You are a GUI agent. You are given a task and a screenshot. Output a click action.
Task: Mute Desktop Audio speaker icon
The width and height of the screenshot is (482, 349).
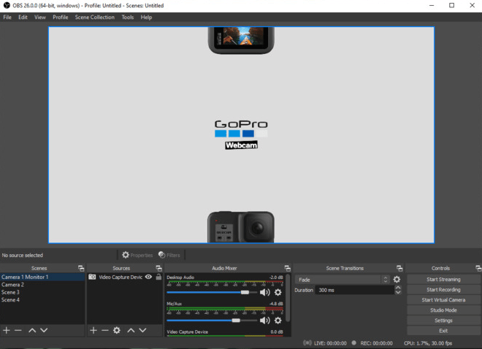click(x=264, y=292)
